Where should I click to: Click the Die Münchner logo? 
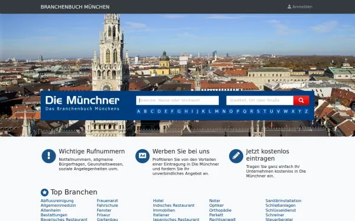point(82,103)
